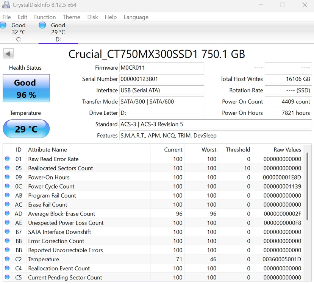
Task: Open the Function menu
Action: (x=45, y=17)
